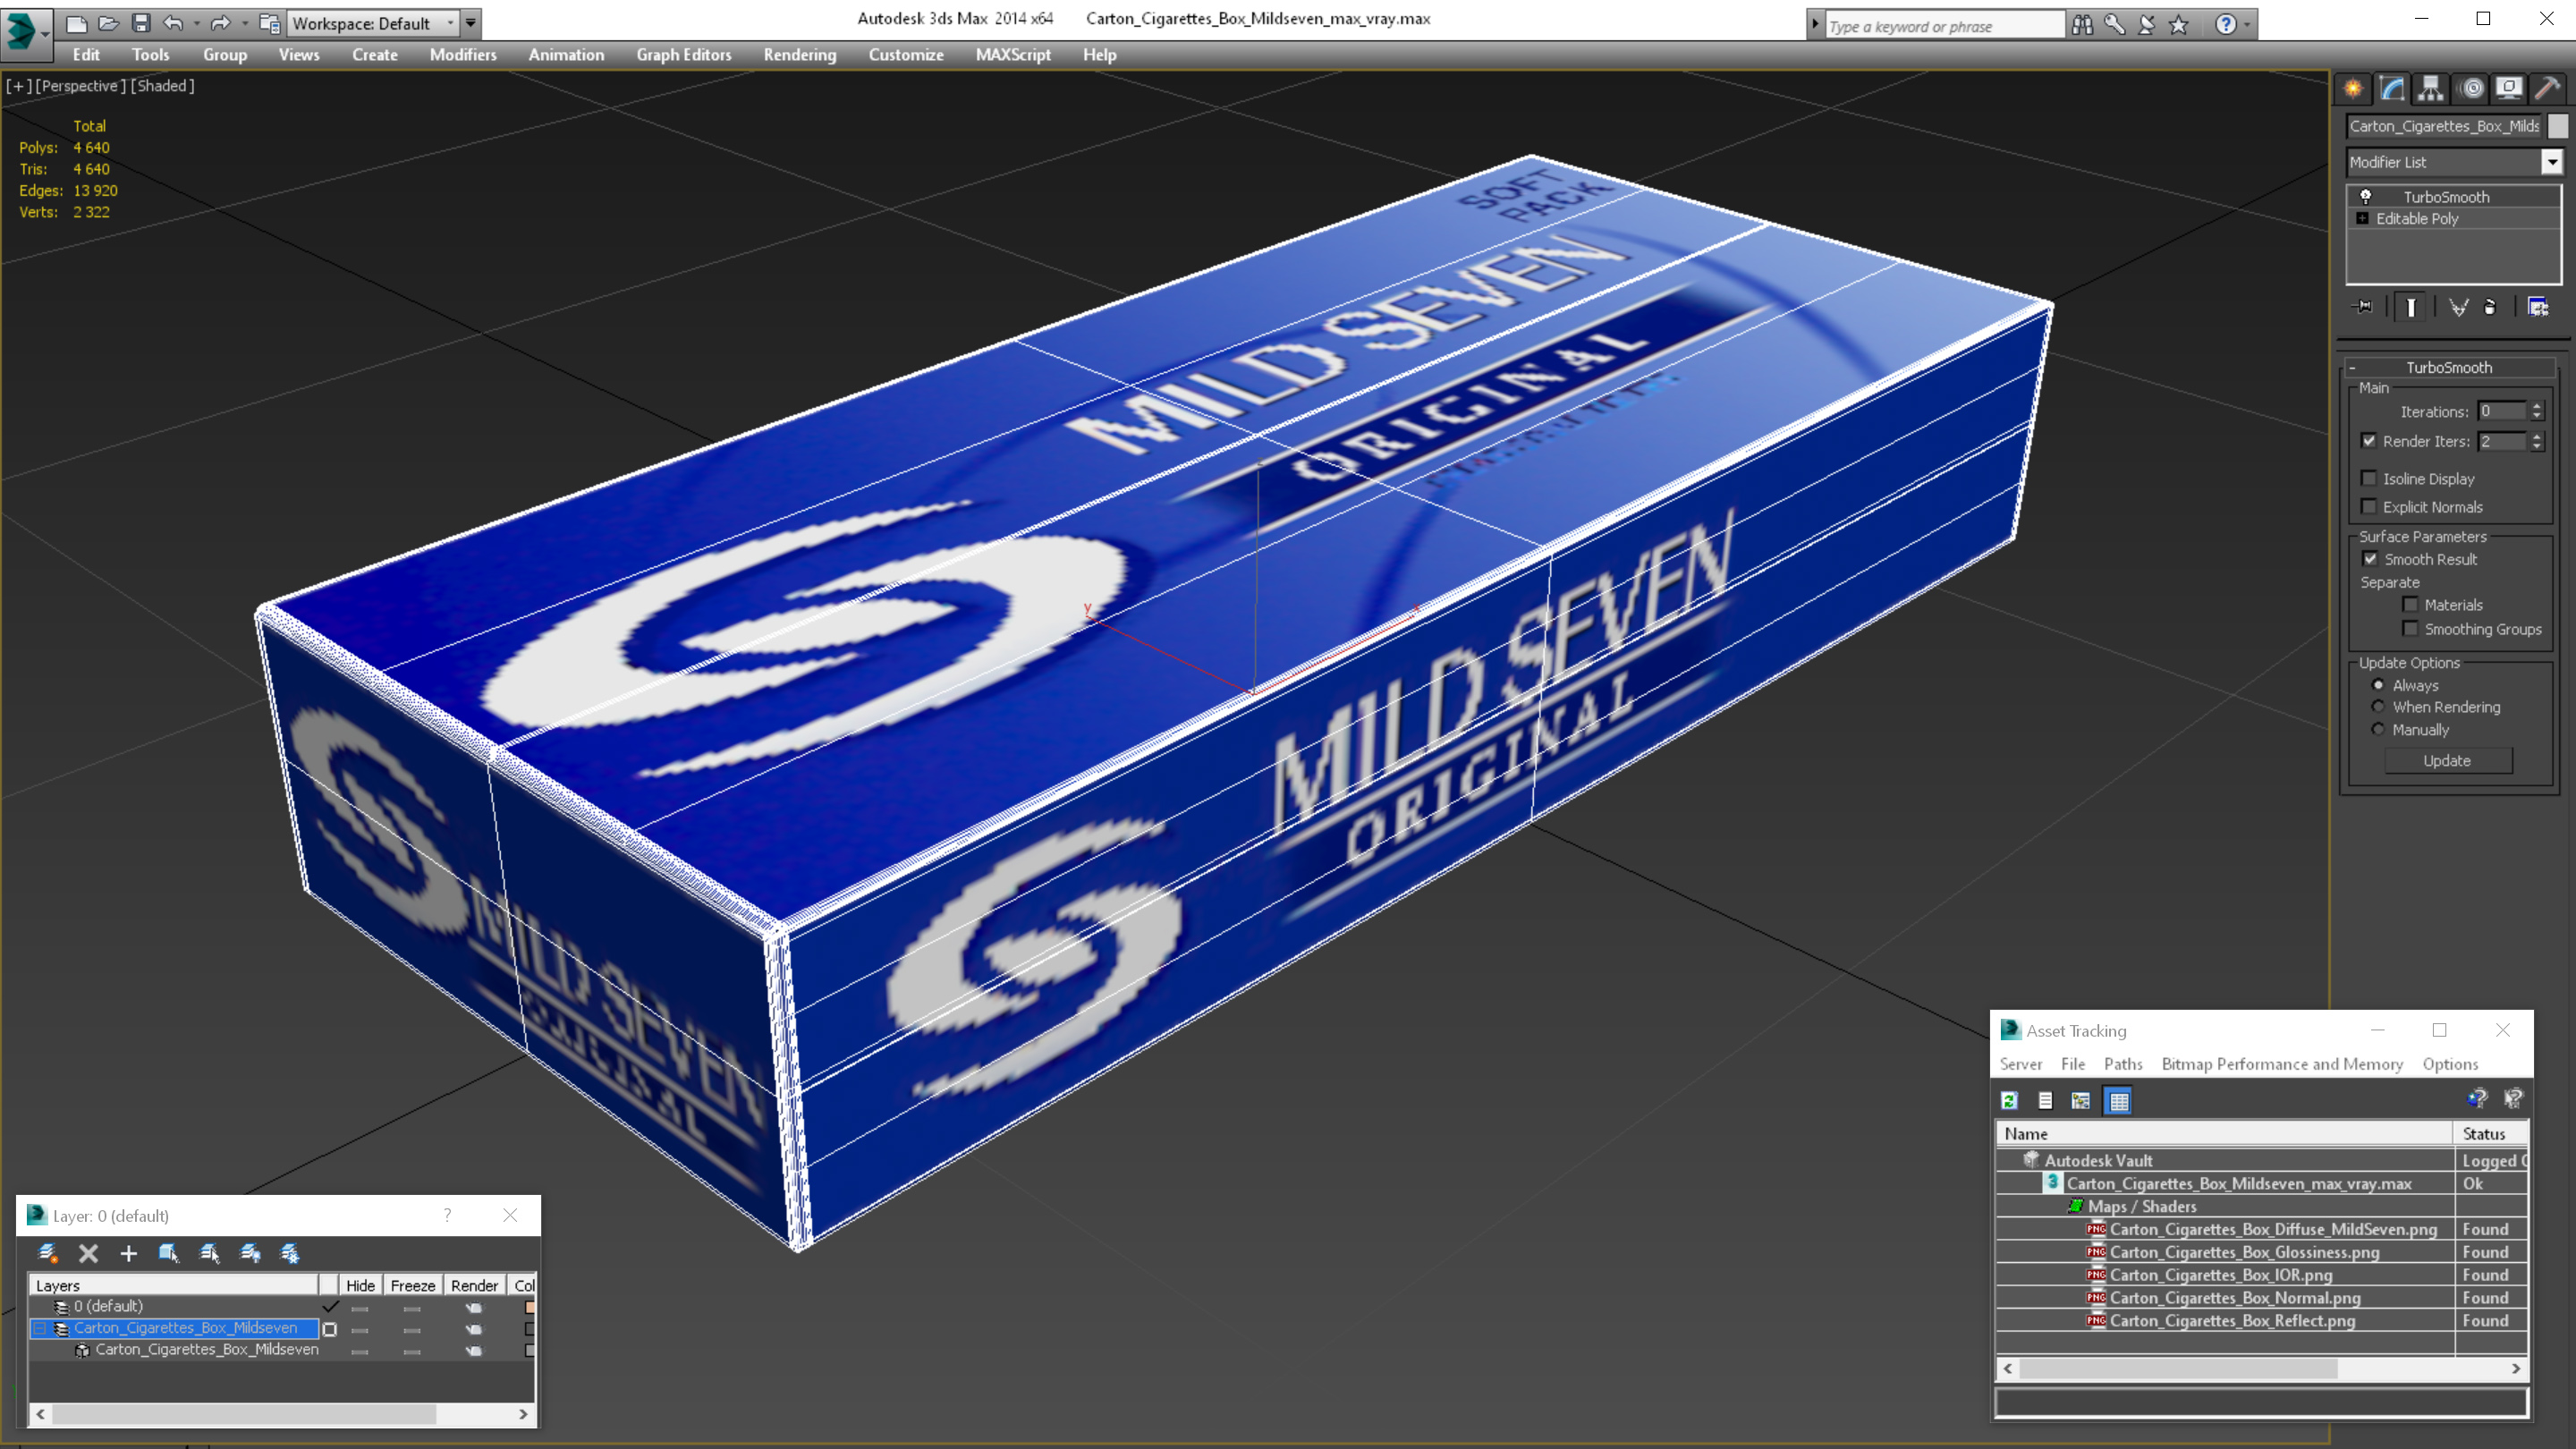Enable Separate by Smoothing Groups checkbox
Image resolution: width=2576 pixels, height=1449 pixels.
click(2410, 628)
